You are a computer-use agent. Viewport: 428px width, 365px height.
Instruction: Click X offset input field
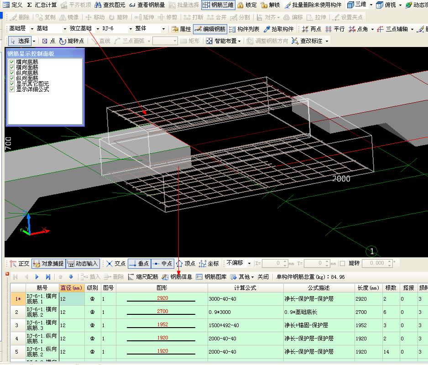pos(274,263)
